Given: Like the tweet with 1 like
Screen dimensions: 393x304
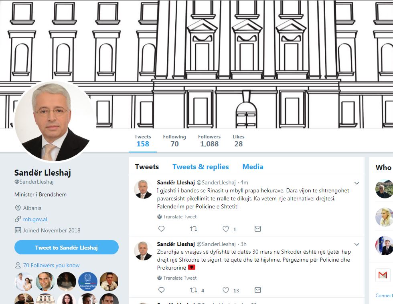Looking at the screenshot, I should coord(226,229).
